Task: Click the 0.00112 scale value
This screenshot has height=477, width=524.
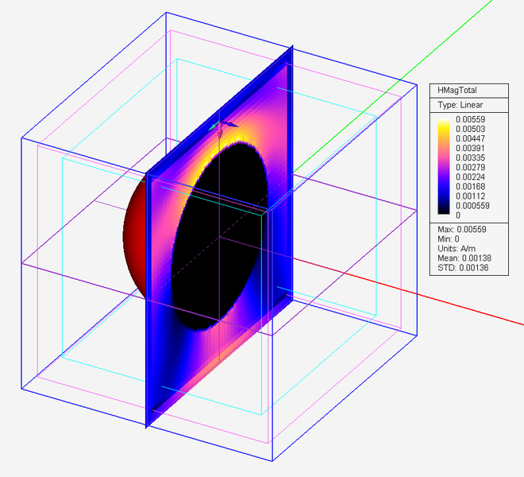Action: [x=470, y=196]
